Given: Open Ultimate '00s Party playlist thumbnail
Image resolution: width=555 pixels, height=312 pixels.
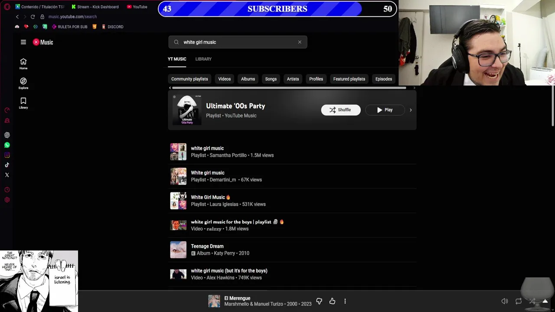Looking at the screenshot, I should (x=187, y=110).
